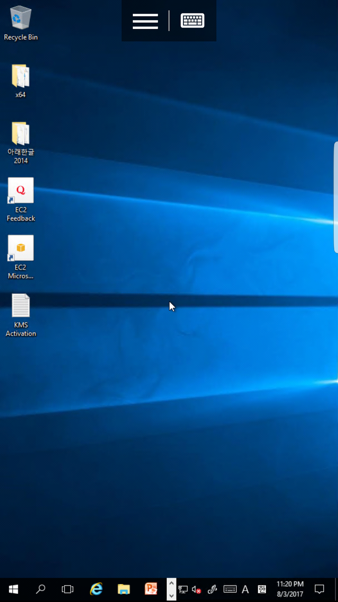The height and width of the screenshot is (602, 338).
Task: Open touch keyboard tray icon
Action: (x=230, y=589)
